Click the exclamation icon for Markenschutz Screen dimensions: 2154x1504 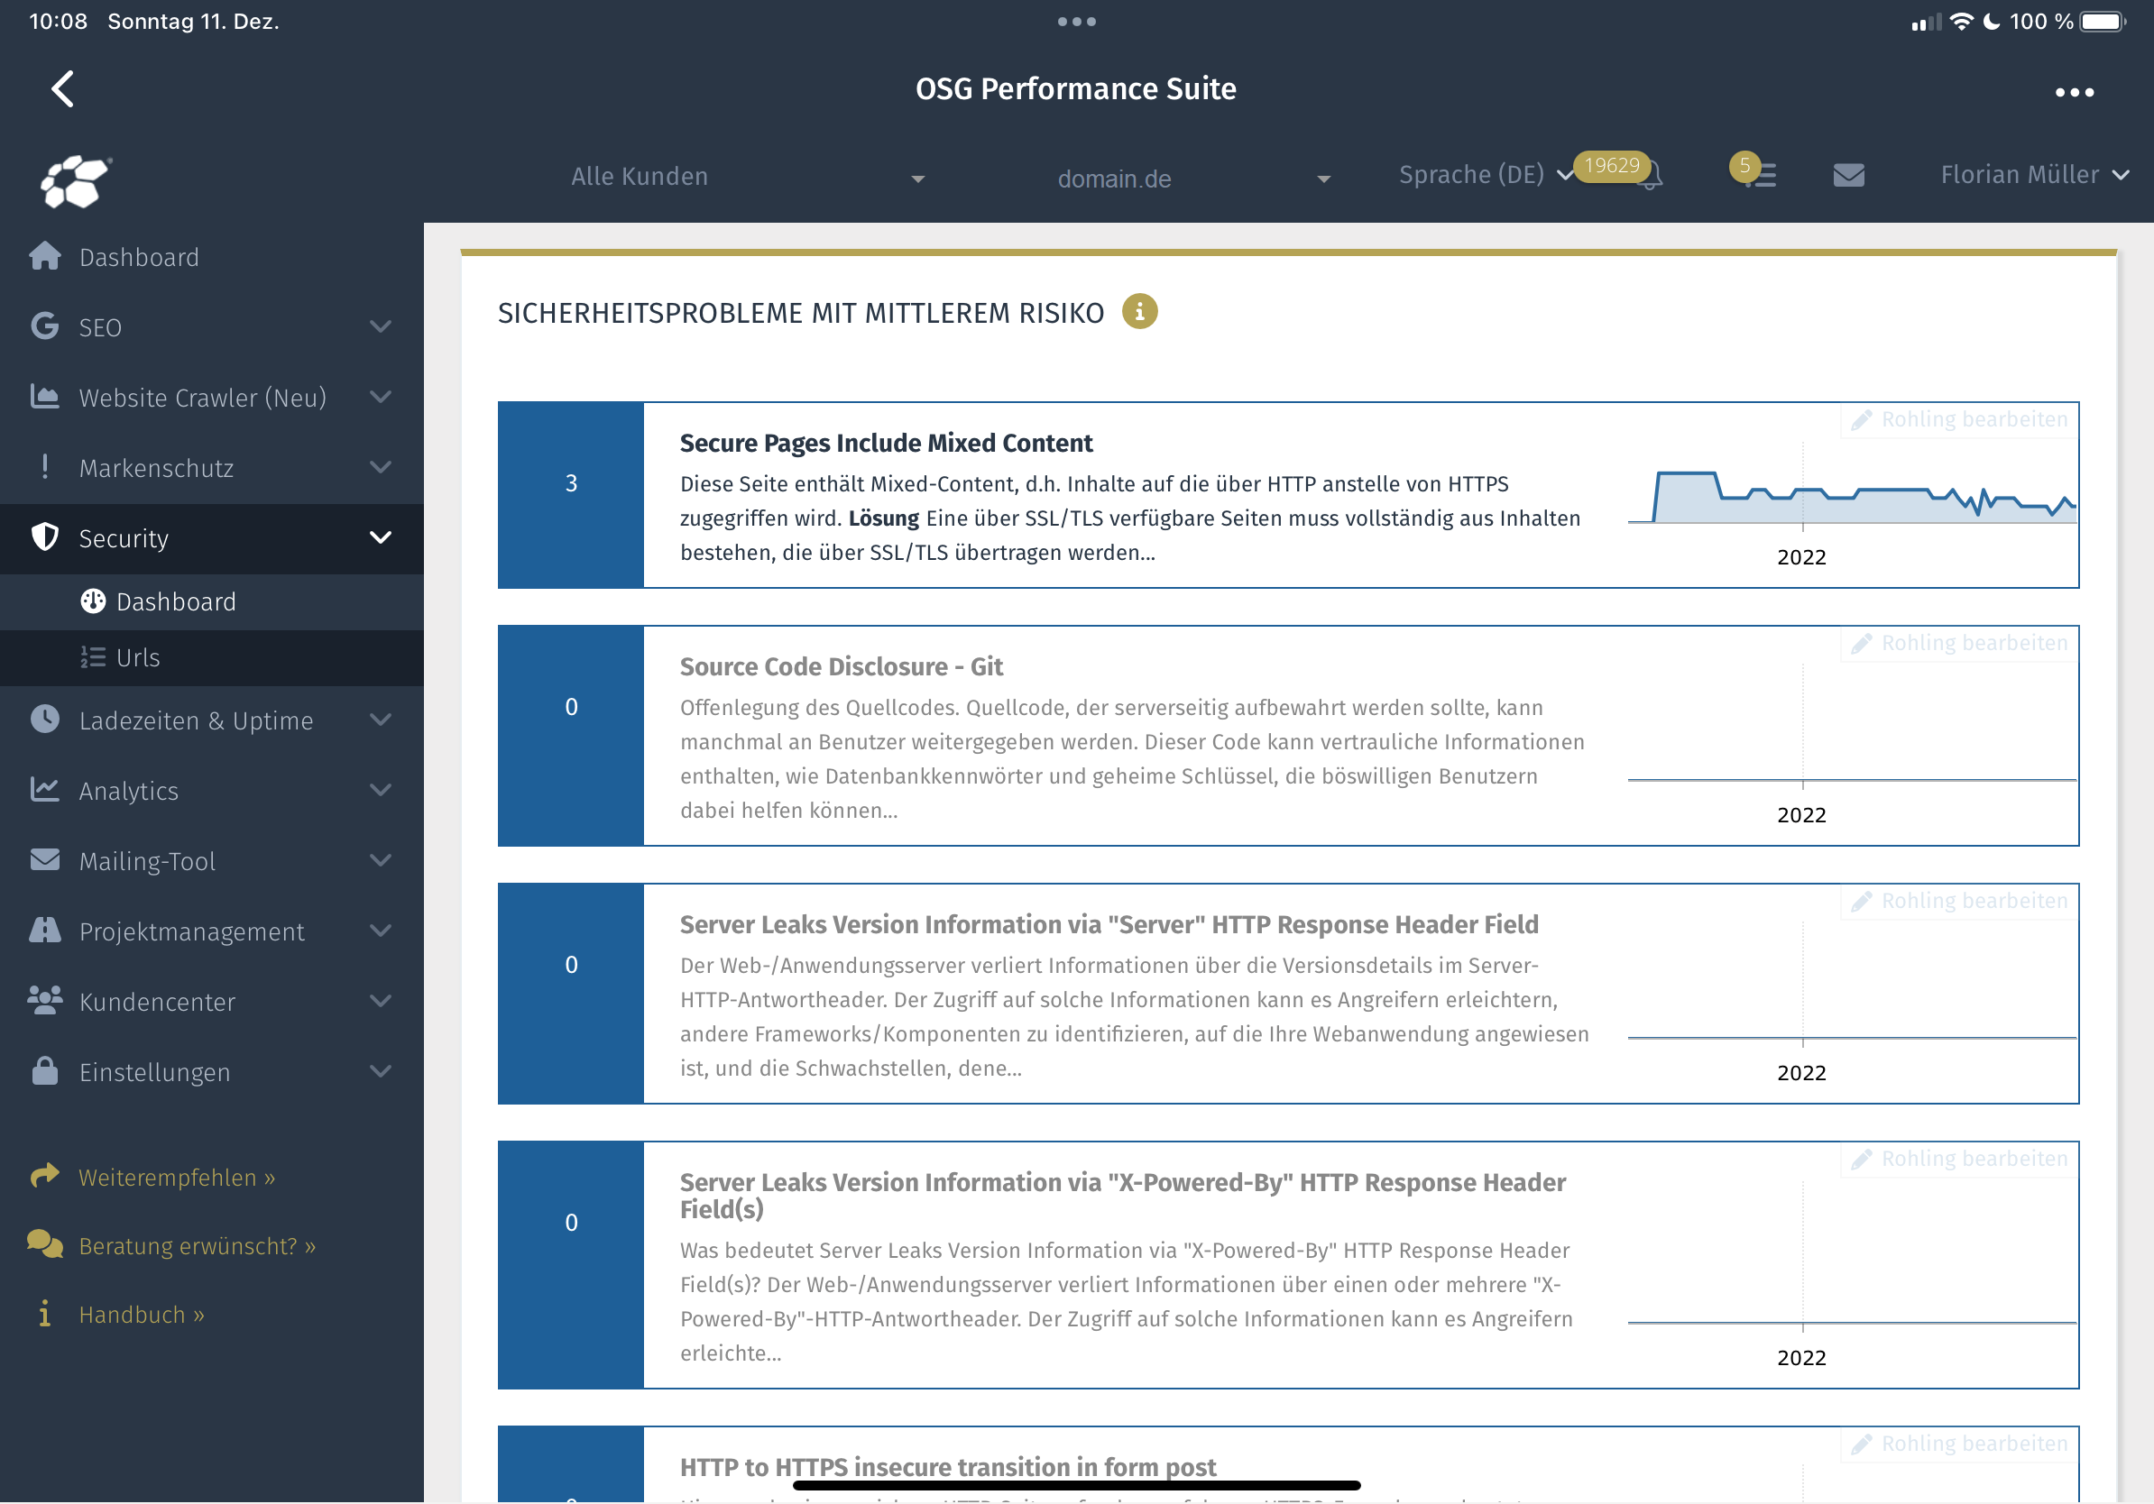(45, 467)
